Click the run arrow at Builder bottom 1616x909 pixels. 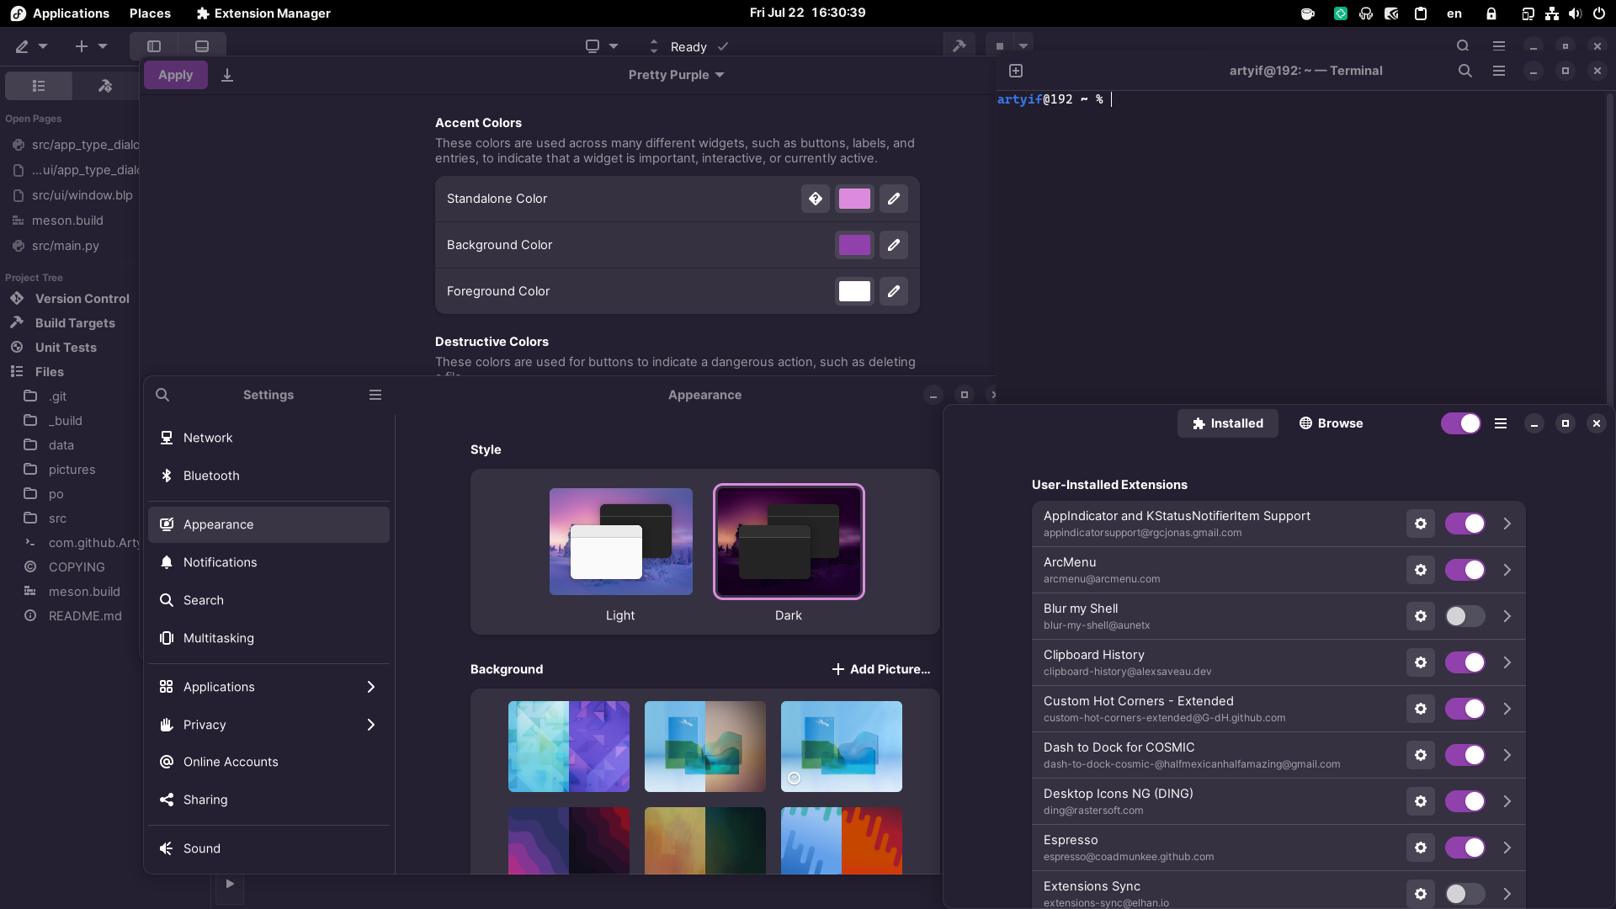click(x=230, y=884)
